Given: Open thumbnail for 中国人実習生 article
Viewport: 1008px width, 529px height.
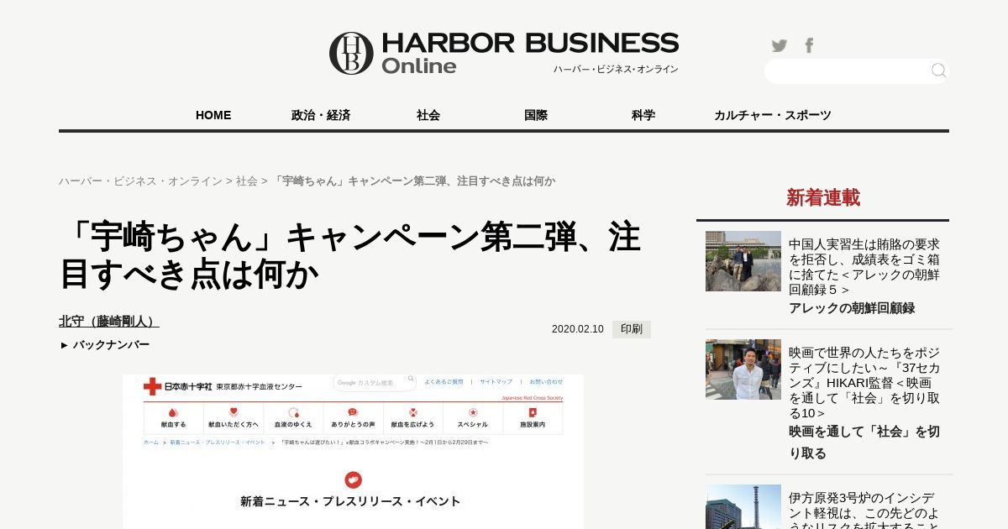Looking at the screenshot, I should click(743, 261).
